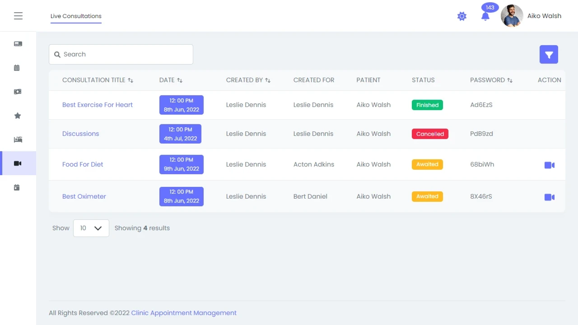
Task: Open the settings gear icon
Action: [x=461, y=16]
